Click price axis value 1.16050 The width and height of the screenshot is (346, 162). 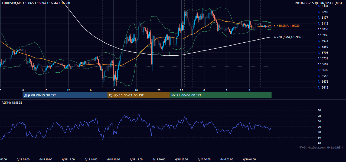point(323,29)
